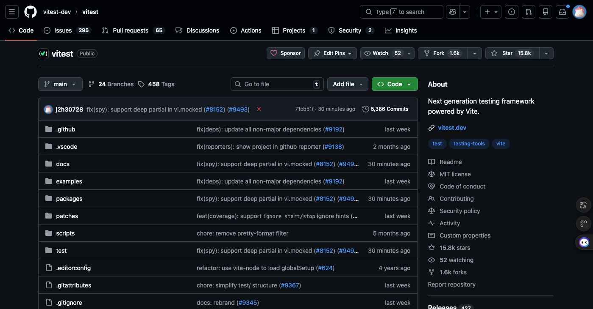Open the Edit Pins dropdown
The width and height of the screenshot is (593, 309).
[x=332, y=53]
